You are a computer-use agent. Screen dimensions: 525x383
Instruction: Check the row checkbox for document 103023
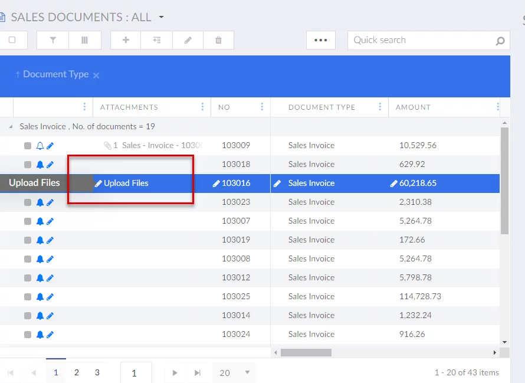point(28,202)
